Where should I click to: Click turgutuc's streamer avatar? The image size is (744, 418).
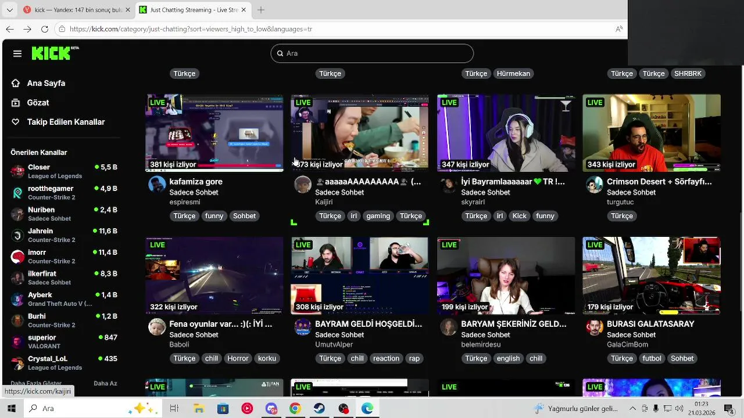click(x=595, y=185)
